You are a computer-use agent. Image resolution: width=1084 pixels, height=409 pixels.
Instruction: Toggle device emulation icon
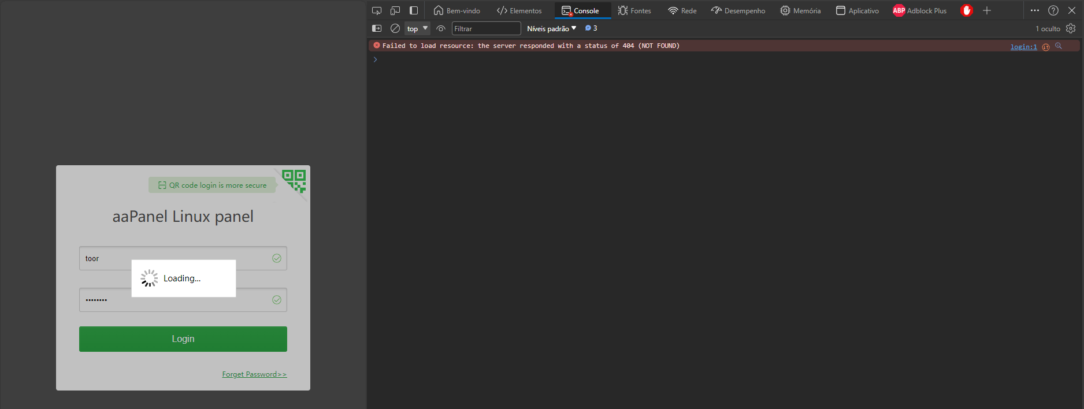(x=395, y=10)
